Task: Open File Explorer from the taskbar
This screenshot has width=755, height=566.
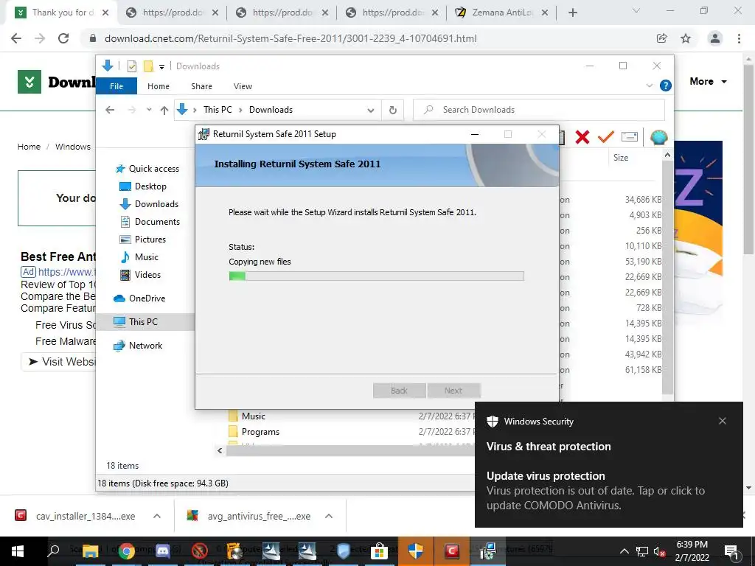Action: click(x=90, y=551)
